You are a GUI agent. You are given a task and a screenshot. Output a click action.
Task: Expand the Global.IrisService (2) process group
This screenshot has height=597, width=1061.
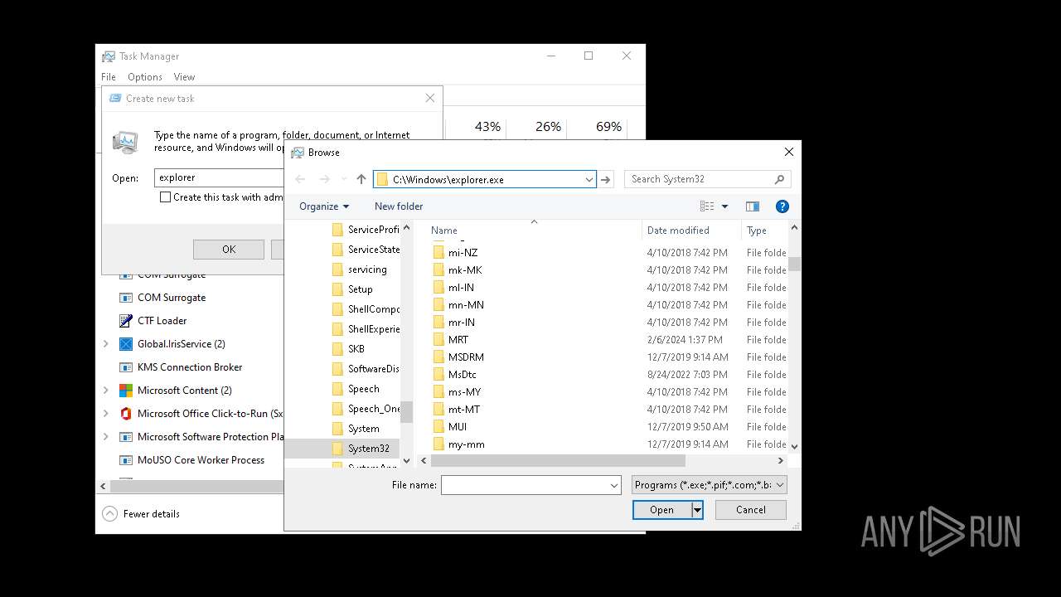coord(105,344)
